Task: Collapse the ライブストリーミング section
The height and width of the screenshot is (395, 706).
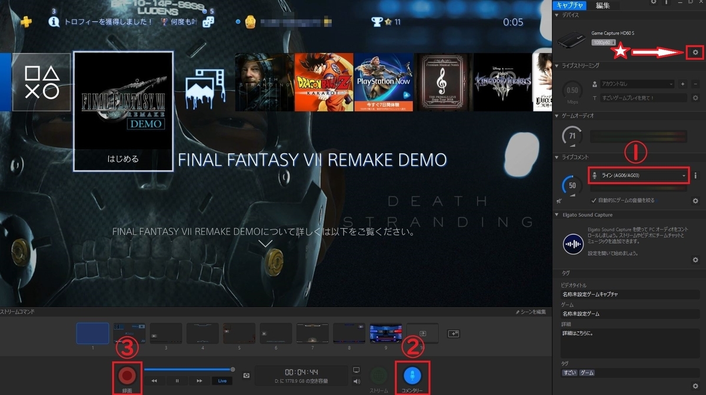Action: pyautogui.click(x=557, y=66)
